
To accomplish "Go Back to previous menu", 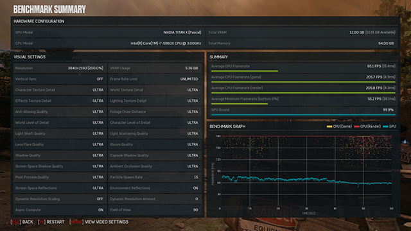I will [28, 222].
